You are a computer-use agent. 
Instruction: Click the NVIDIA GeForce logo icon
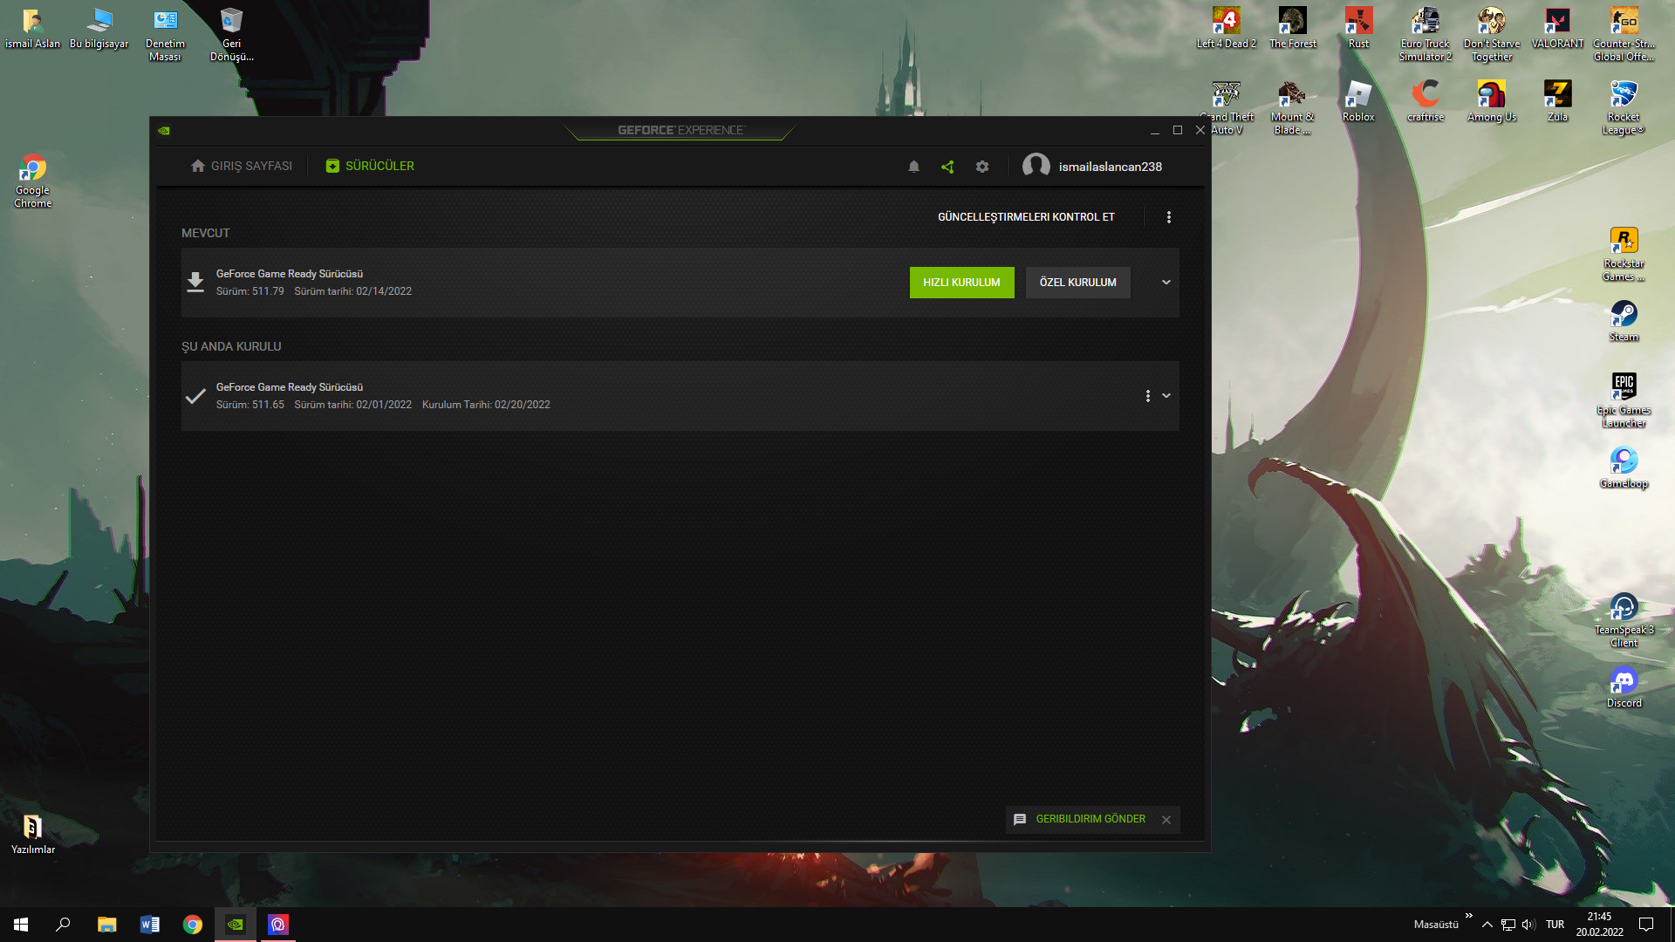(165, 129)
